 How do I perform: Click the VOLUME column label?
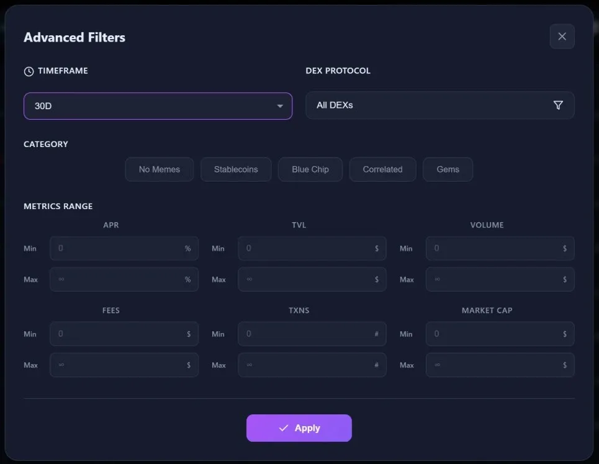[x=487, y=225]
